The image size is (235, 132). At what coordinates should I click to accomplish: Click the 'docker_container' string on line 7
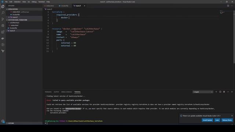pos(72,29)
